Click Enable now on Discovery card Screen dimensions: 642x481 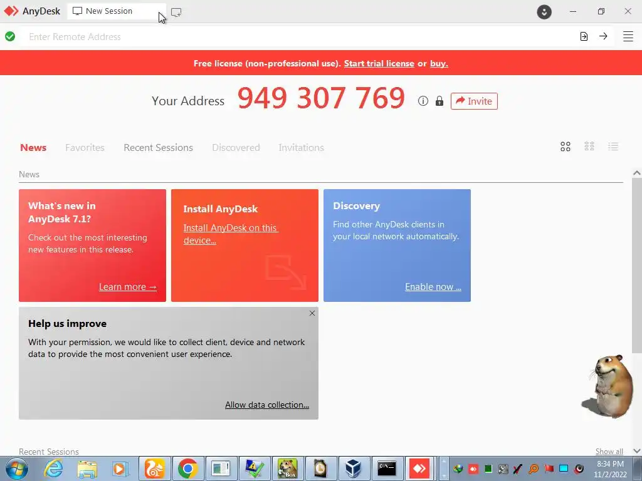[433, 287]
